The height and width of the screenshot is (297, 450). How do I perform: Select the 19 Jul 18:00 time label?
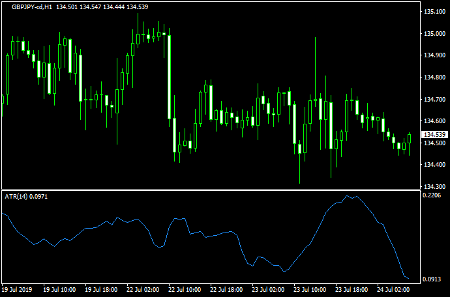pyautogui.click(x=100, y=289)
